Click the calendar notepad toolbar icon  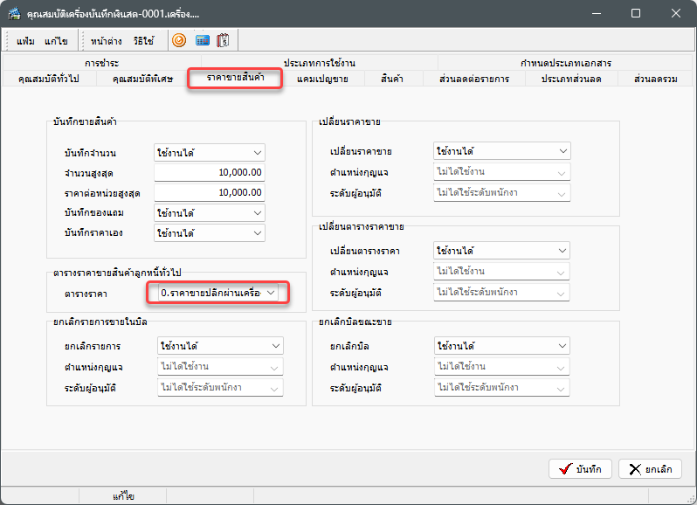tap(224, 40)
